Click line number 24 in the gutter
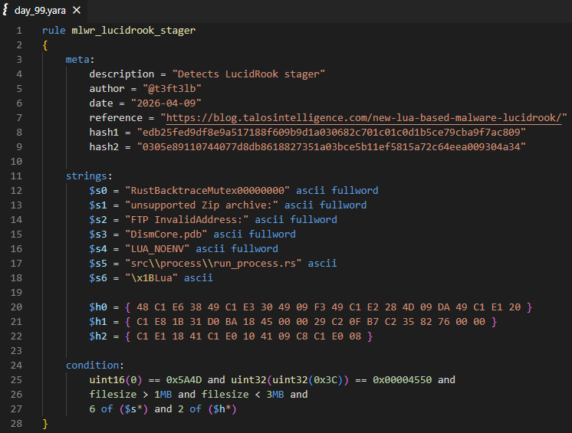 click(x=16, y=366)
